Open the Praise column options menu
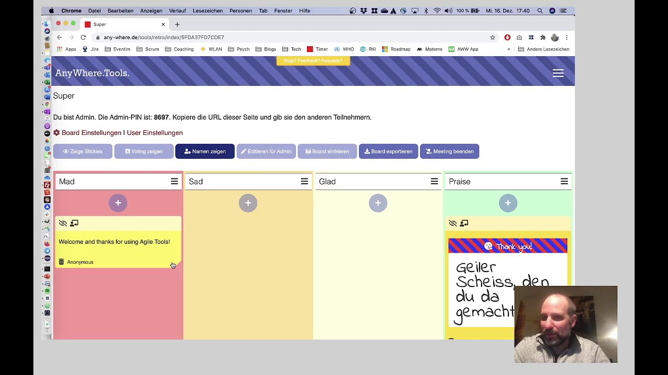This screenshot has width=668, height=375. tap(564, 182)
